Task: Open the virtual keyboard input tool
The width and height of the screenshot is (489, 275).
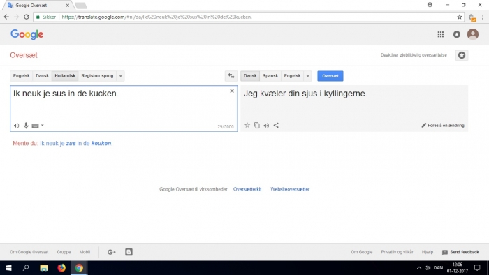Action: [35, 126]
